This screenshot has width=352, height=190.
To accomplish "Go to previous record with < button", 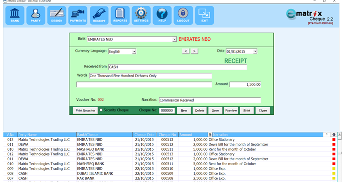I will click(186, 51).
